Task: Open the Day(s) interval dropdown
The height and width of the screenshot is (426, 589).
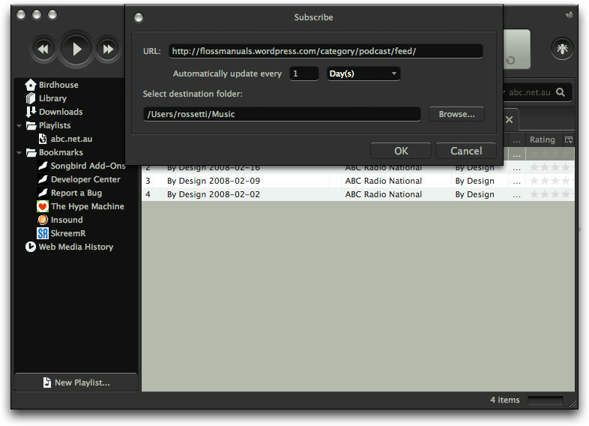Action: click(363, 73)
